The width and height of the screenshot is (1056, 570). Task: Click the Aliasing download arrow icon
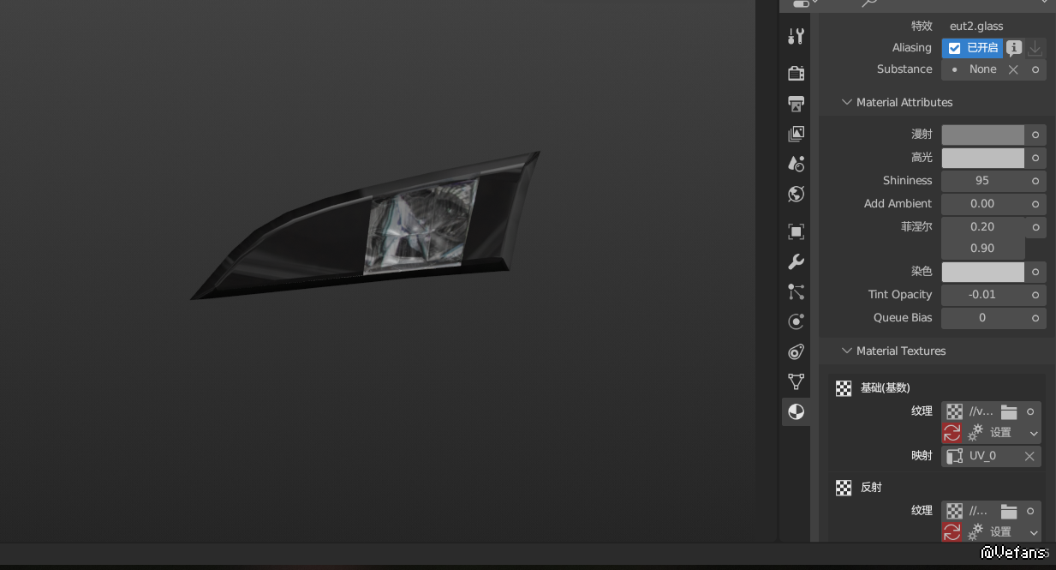(x=1035, y=48)
